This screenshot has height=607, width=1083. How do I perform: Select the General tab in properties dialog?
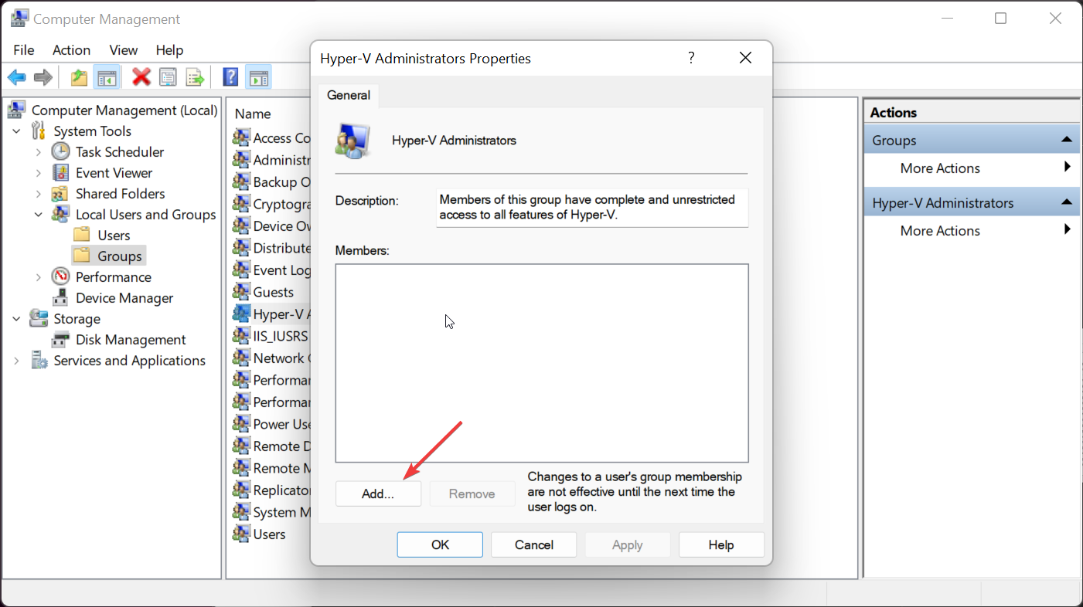click(349, 95)
